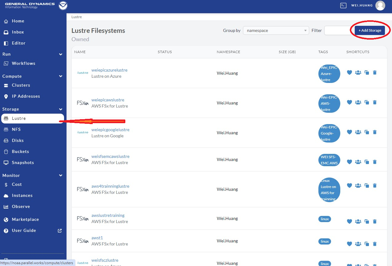Open Buckets storage page
This screenshot has width=392, height=266.
point(20,151)
